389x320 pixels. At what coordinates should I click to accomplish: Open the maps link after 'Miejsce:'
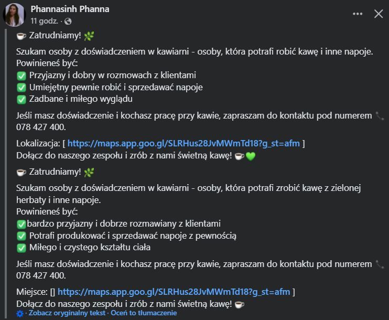[x=174, y=292]
